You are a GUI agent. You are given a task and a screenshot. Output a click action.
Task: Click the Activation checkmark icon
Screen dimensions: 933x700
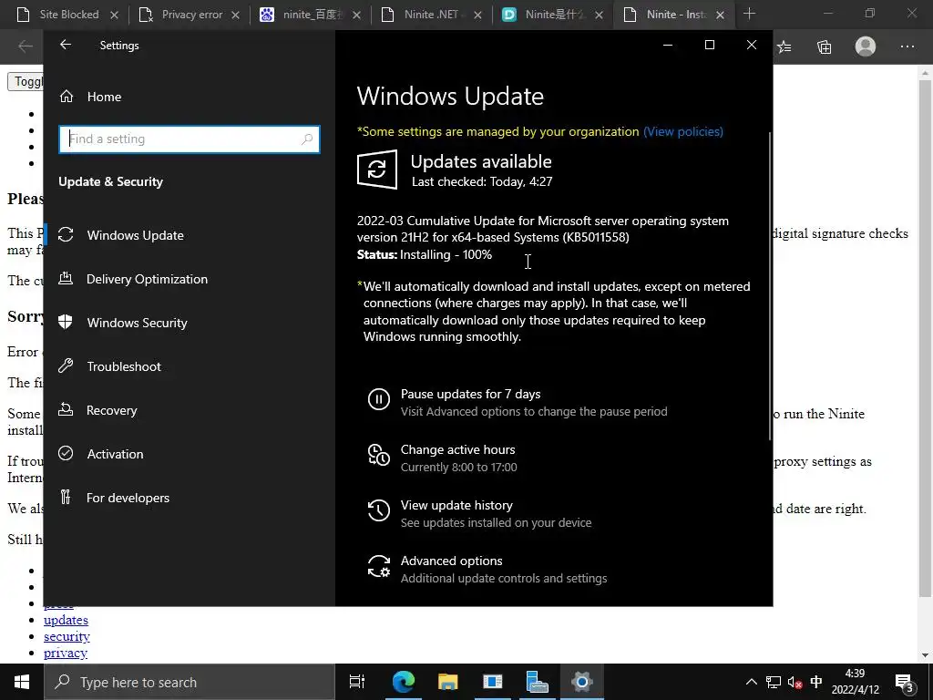point(66,454)
